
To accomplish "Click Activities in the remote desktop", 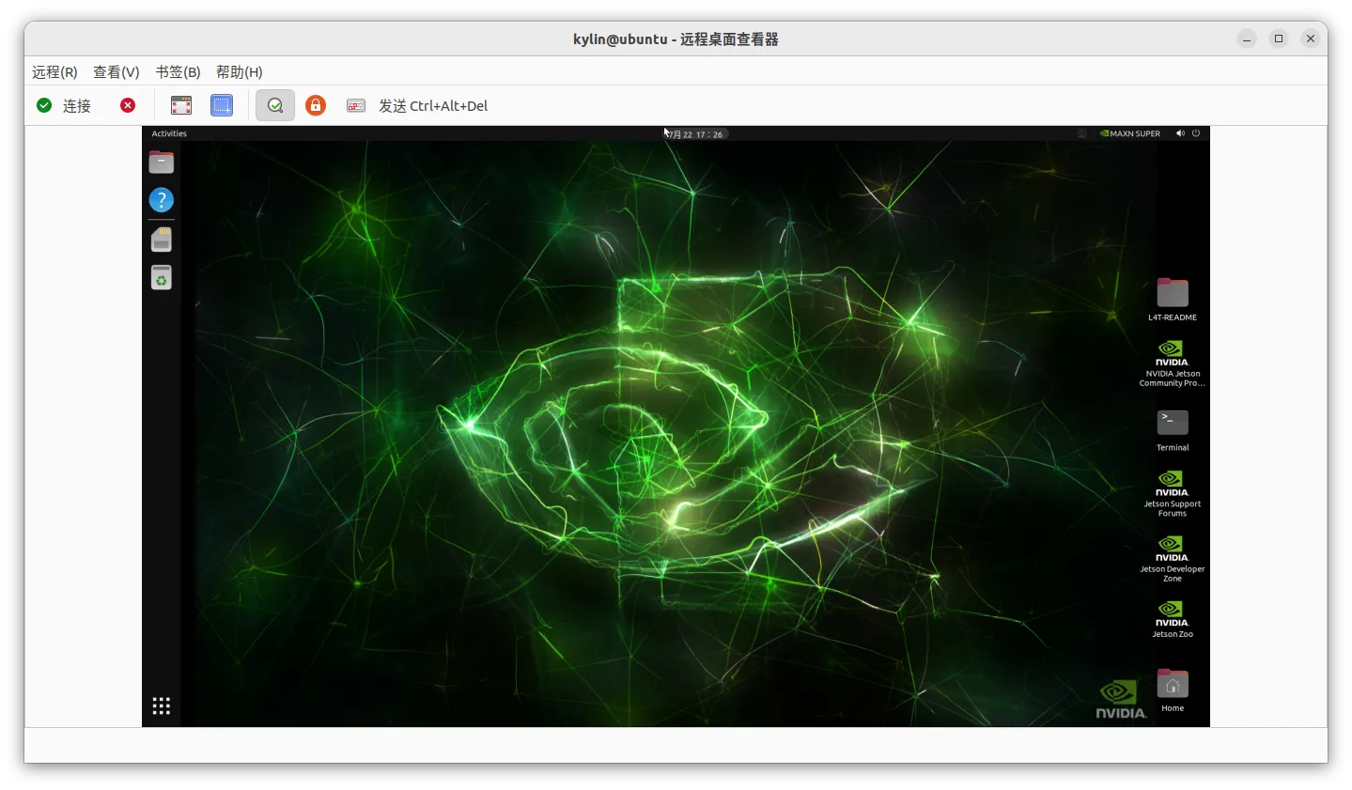I will tap(169, 132).
